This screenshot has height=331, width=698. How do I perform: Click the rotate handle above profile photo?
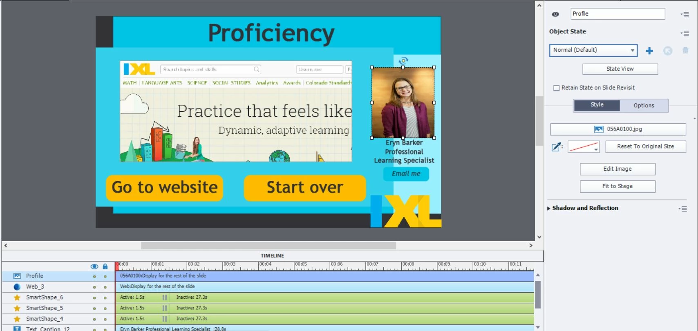(403, 60)
